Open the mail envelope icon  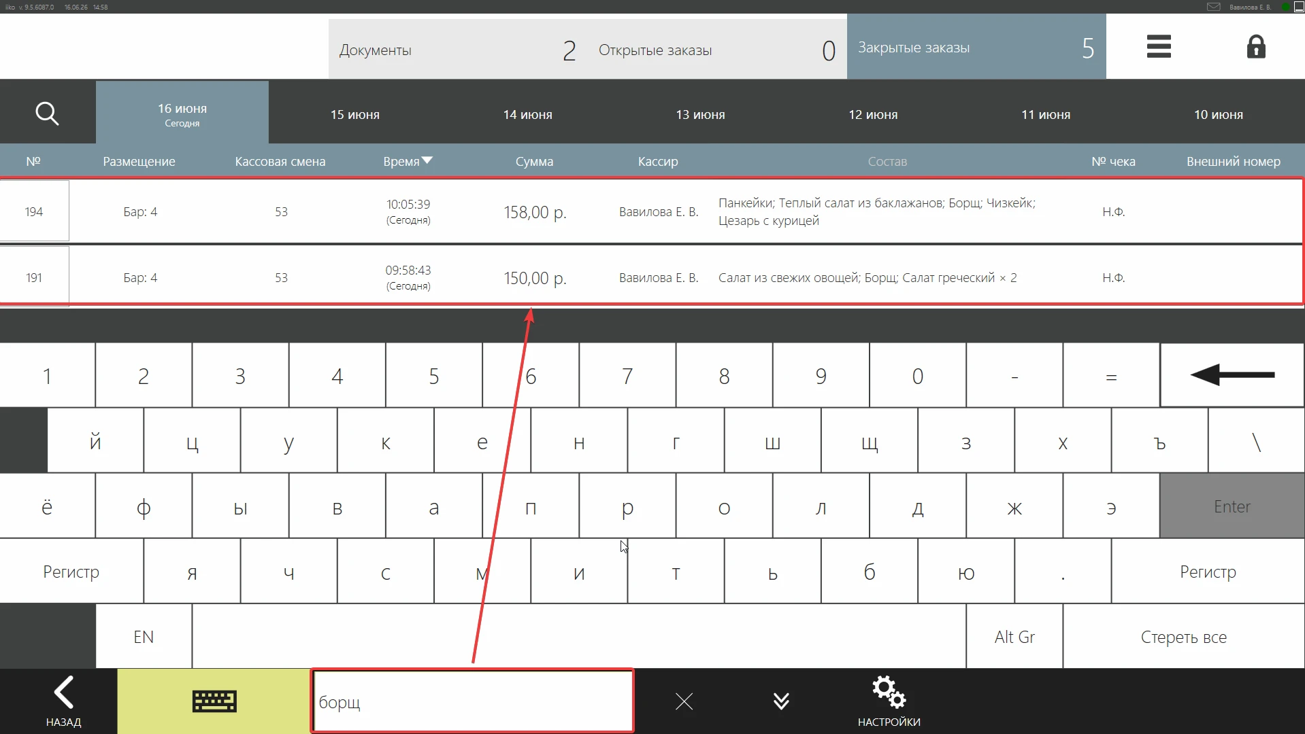(x=1213, y=7)
